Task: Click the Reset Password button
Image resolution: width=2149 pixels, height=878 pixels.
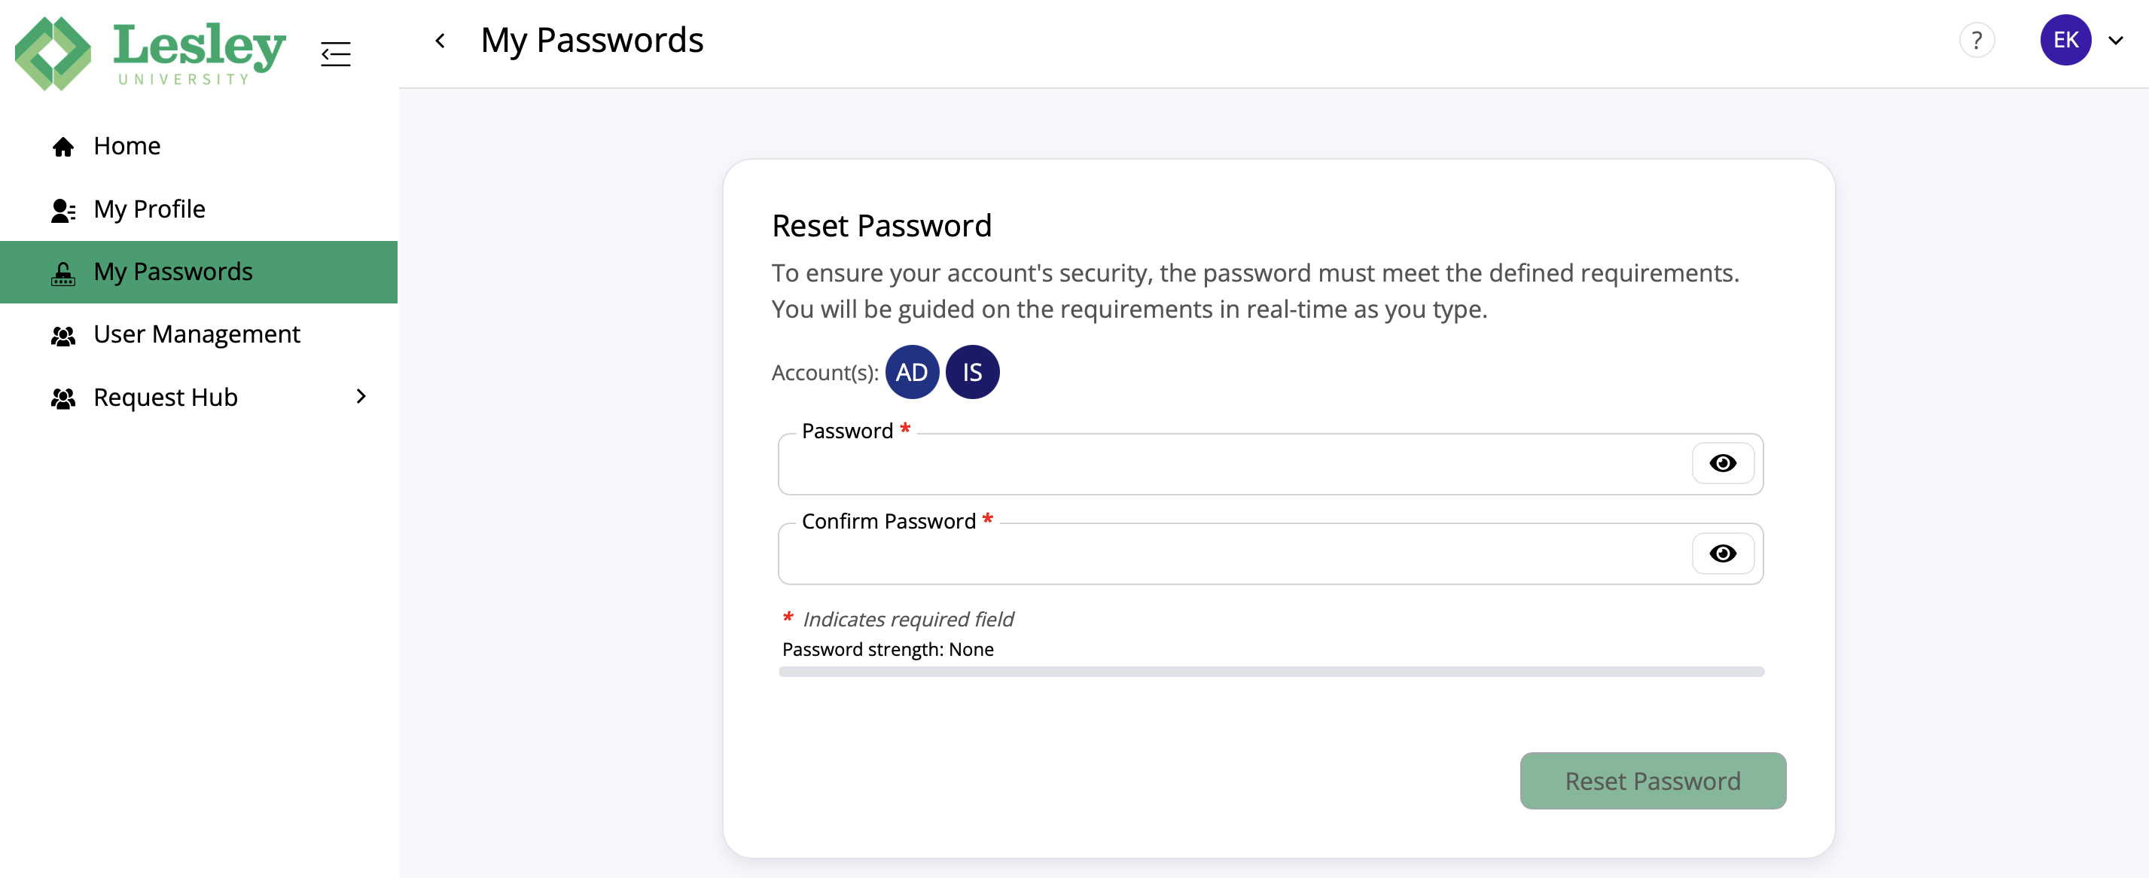Action: click(x=1652, y=780)
